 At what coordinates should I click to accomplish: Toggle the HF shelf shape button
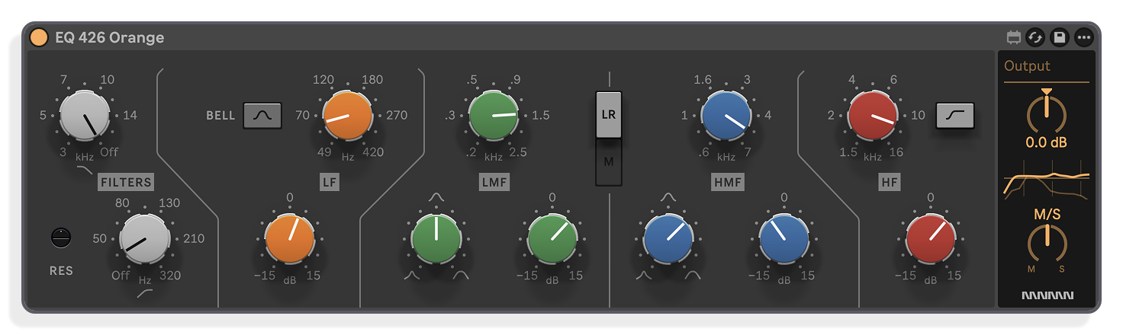click(955, 116)
